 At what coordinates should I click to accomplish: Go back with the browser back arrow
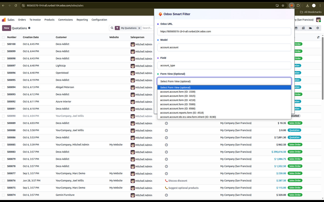[3, 5]
